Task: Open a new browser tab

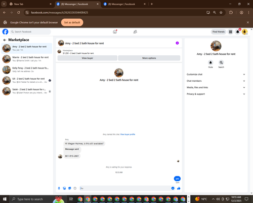Action: pos(152,4)
